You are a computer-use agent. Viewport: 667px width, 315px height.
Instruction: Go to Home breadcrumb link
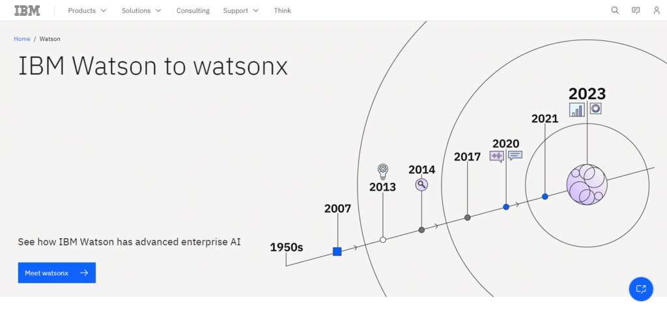[22, 39]
